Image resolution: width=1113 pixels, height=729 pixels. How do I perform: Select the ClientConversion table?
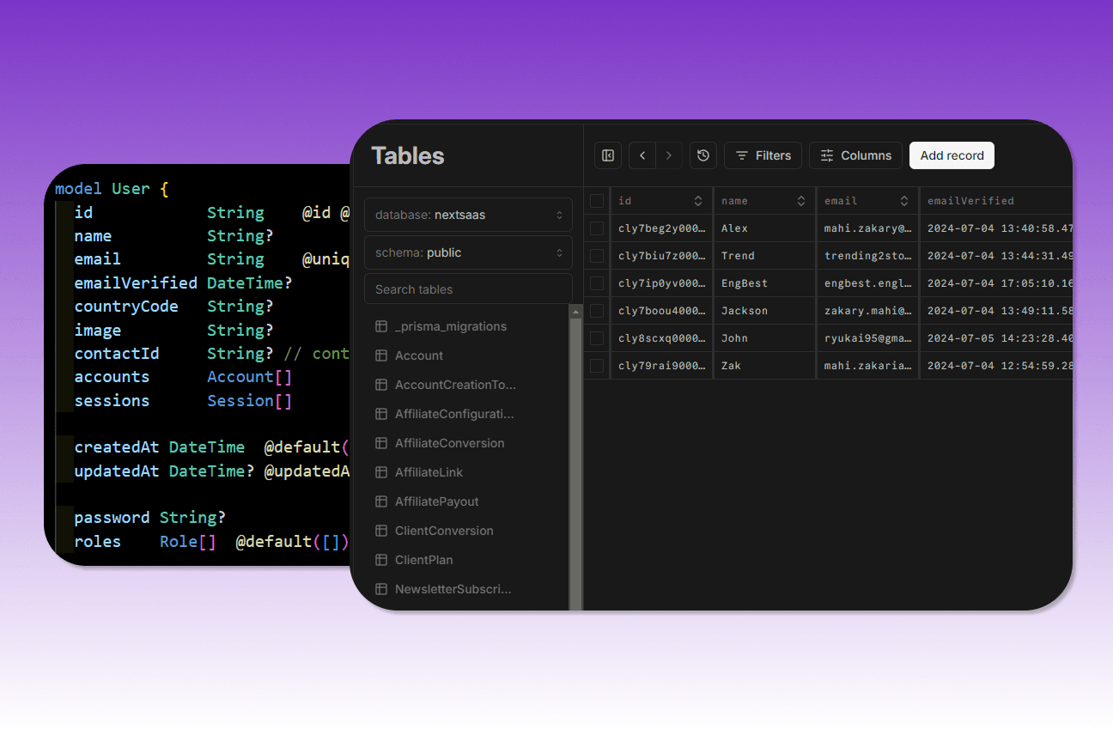pyautogui.click(x=443, y=531)
